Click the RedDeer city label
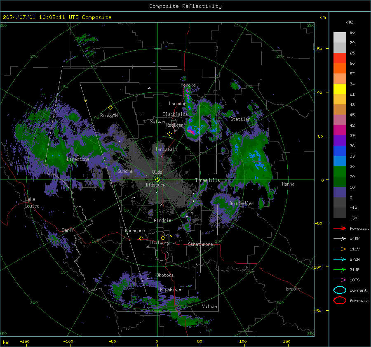Image resolution: width=371 pixels, height=347 pixels. (175, 125)
